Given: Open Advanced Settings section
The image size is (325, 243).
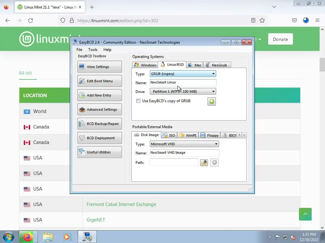Looking at the screenshot, I should (99, 109).
